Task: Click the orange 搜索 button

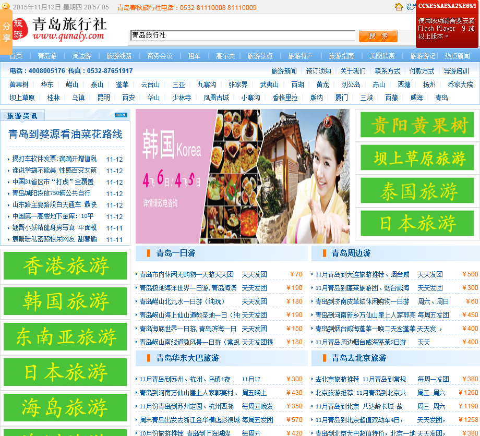Action: pos(378,36)
